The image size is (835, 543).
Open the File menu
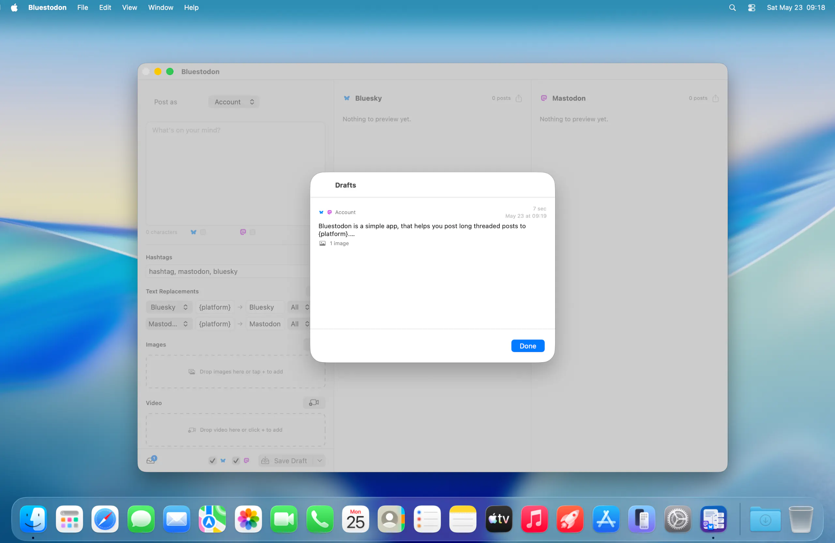83,8
